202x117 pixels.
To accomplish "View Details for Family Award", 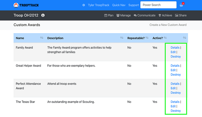I will (x=175, y=48).
